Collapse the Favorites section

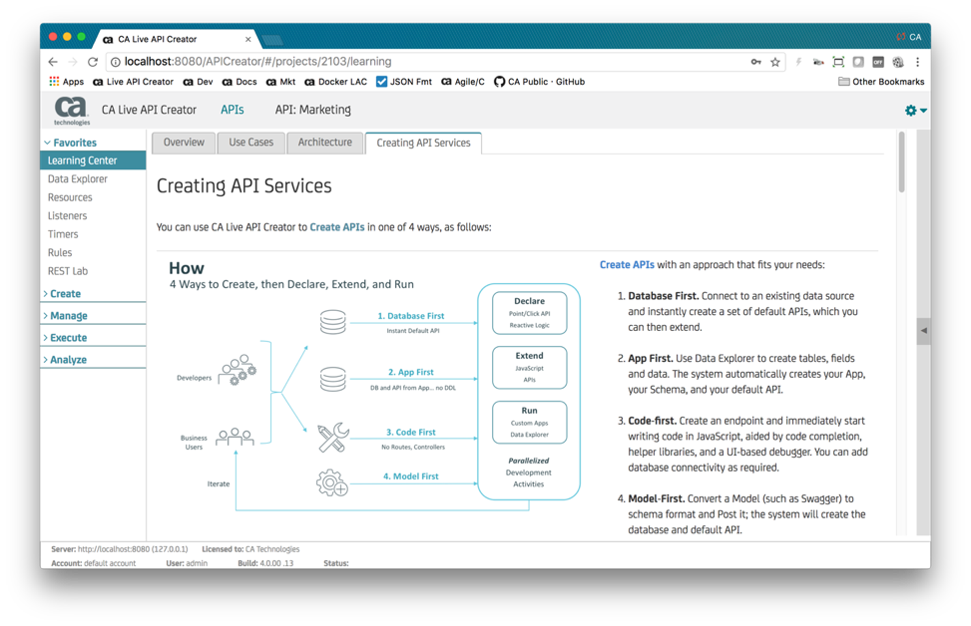tap(70, 143)
